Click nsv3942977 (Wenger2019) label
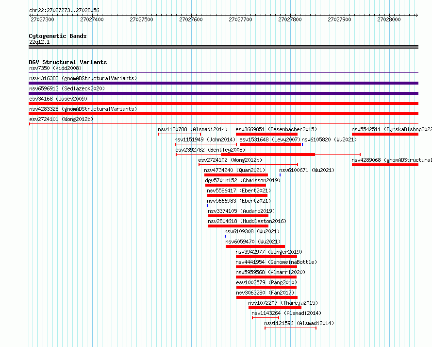Viewport: 432px width, 347px height. pyautogui.click(x=269, y=252)
